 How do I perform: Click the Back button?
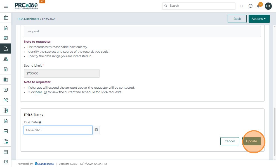click(237, 19)
